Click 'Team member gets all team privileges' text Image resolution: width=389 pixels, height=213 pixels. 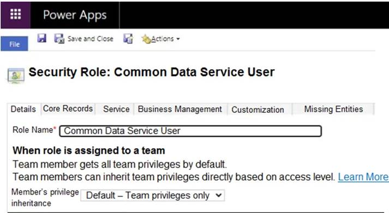click(120, 164)
